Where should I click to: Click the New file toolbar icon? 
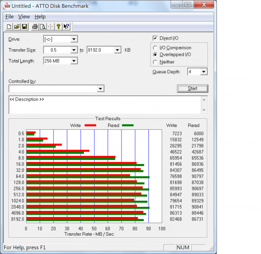click(9, 26)
